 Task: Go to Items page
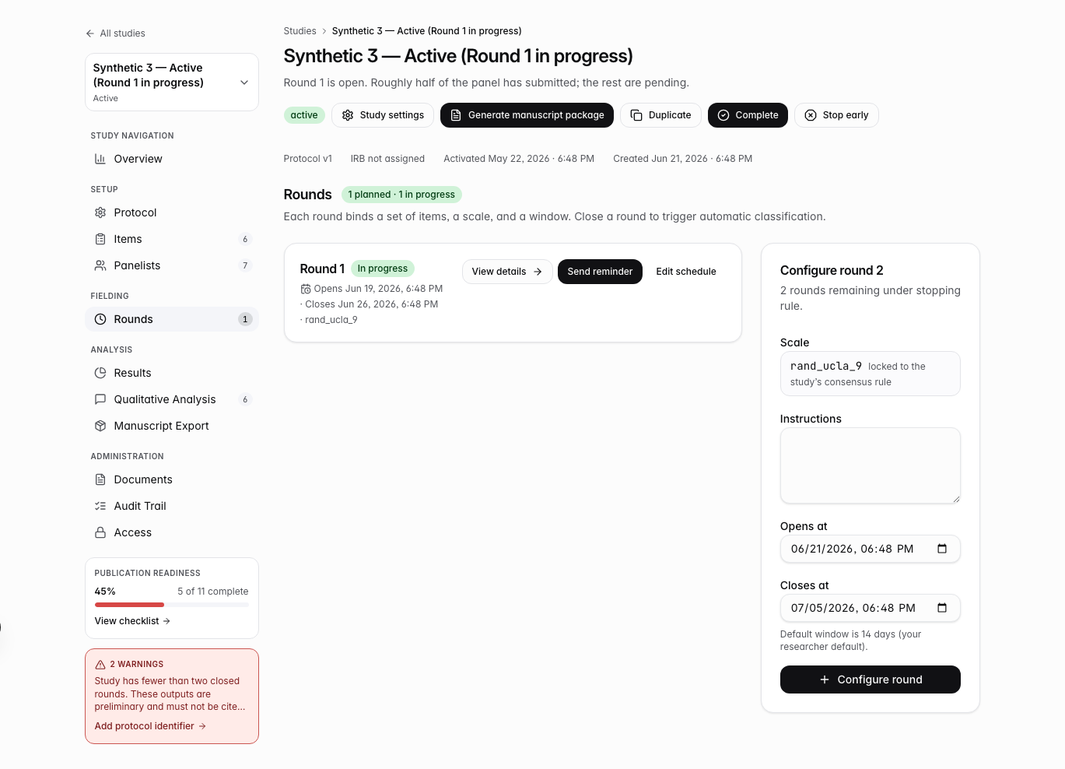click(x=172, y=239)
